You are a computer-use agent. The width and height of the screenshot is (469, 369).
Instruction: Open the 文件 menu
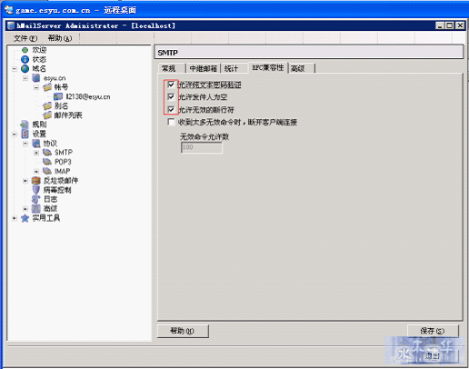[x=25, y=38]
